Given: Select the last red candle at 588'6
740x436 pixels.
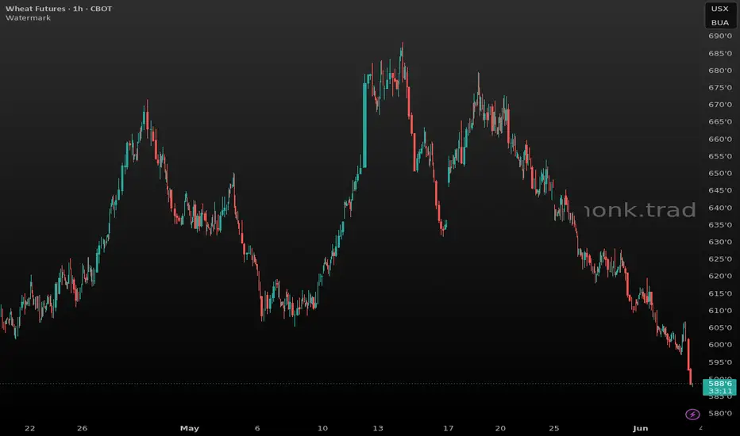Looking at the screenshot, I should (691, 376).
